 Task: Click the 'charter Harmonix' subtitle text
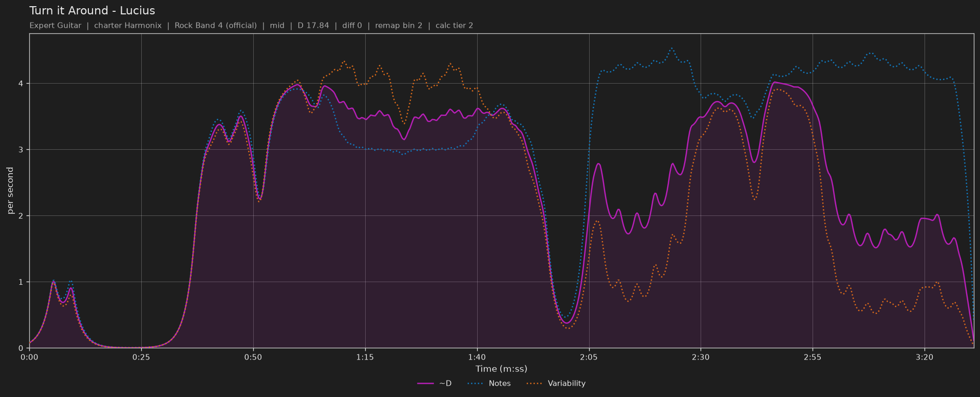click(x=128, y=26)
